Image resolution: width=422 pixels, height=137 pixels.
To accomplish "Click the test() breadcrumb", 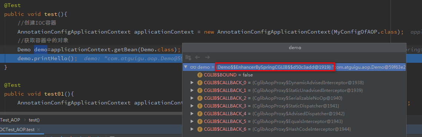I will tap(34, 120).
